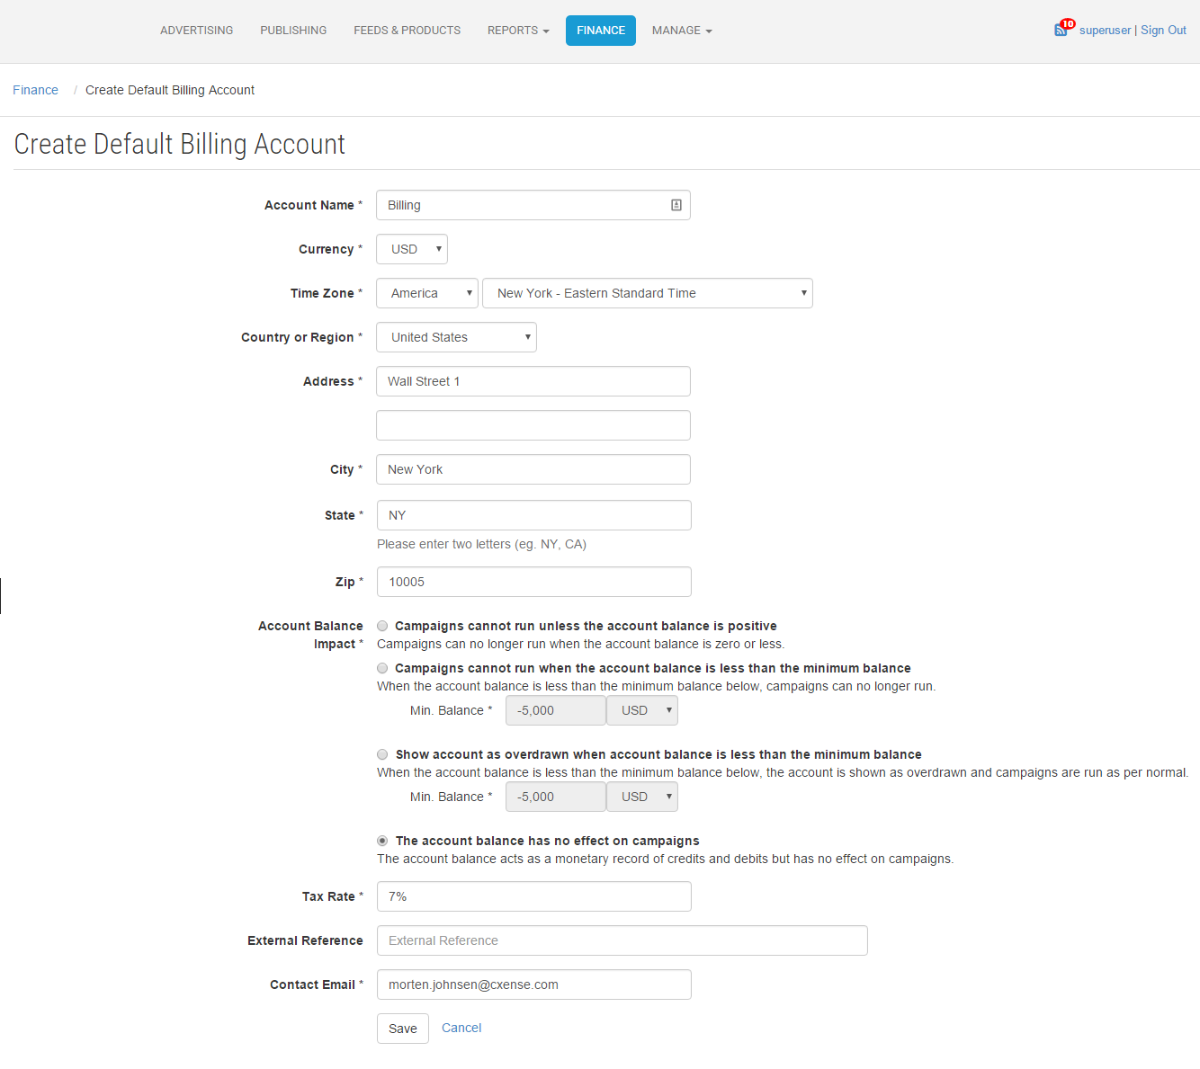Viewport: 1200px width, 1069px height.
Task: Click the Save button
Action: pyautogui.click(x=403, y=1029)
